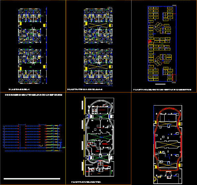
Task: Select the large green X in roof plan center
Action: (x=100, y=137)
